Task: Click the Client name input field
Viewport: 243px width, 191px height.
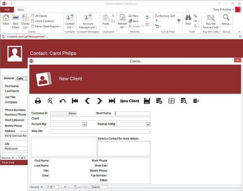Action: pos(100,118)
